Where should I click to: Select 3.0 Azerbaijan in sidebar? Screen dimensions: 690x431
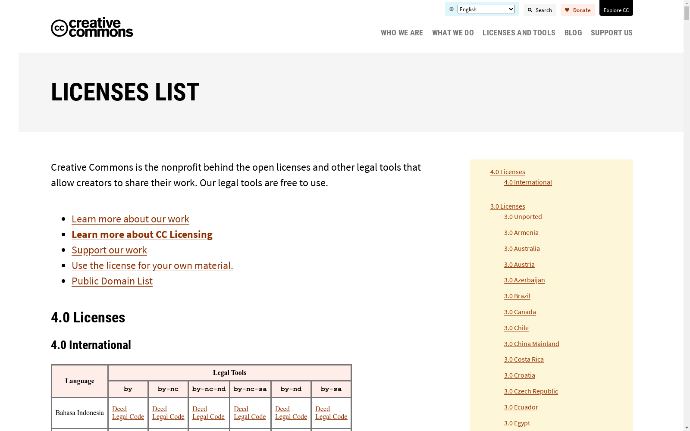coord(524,280)
